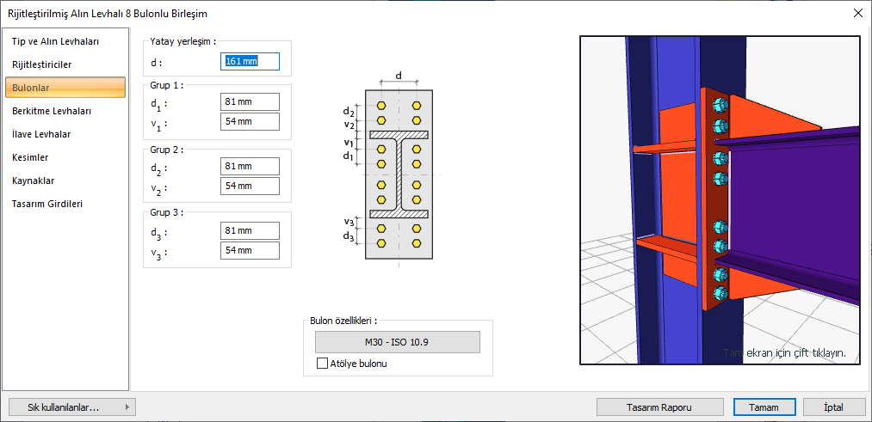Click the Grup 3 group label

pyautogui.click(x=167, y=212)
